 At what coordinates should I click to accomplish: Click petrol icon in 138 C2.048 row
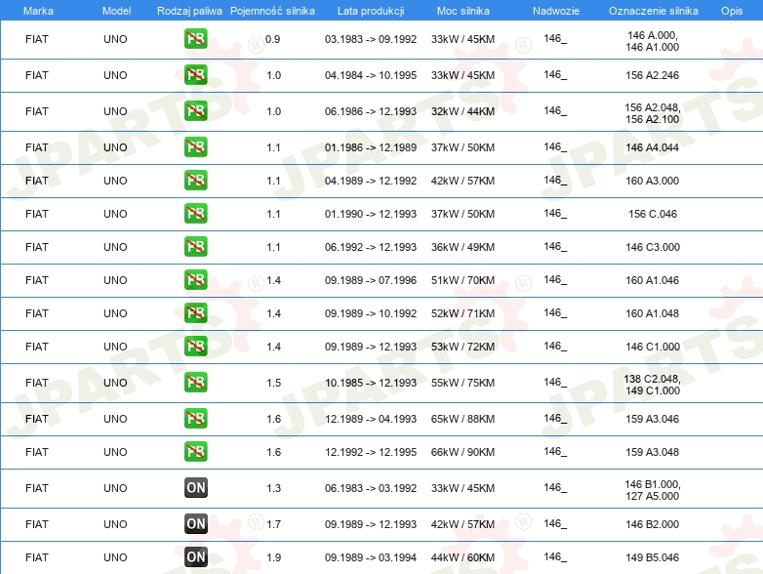[195, 383]
